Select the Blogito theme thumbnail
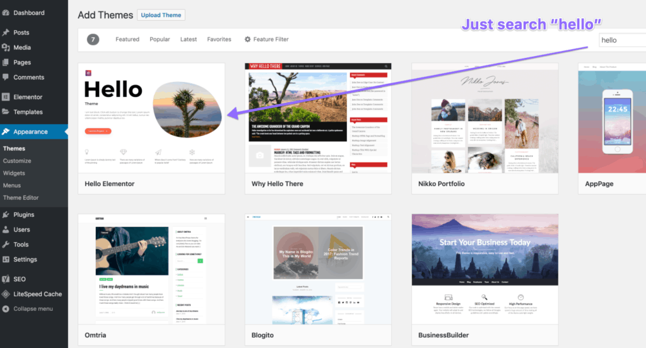Viewport: 646px width, 348px height. point(318,269)
